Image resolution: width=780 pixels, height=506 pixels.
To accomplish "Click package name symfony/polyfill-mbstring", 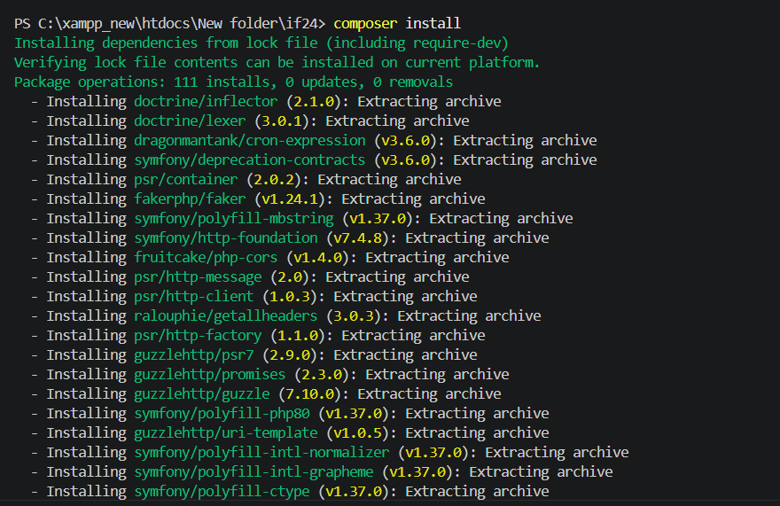I will [234, 218].
